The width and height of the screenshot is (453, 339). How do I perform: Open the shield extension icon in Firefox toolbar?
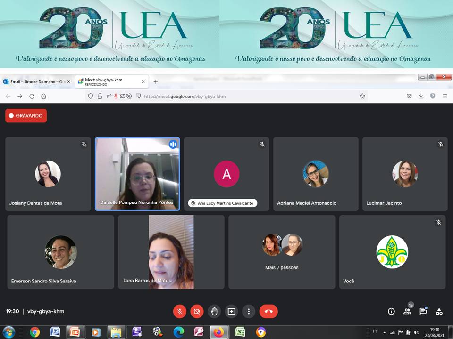click(x=433, y=96)
